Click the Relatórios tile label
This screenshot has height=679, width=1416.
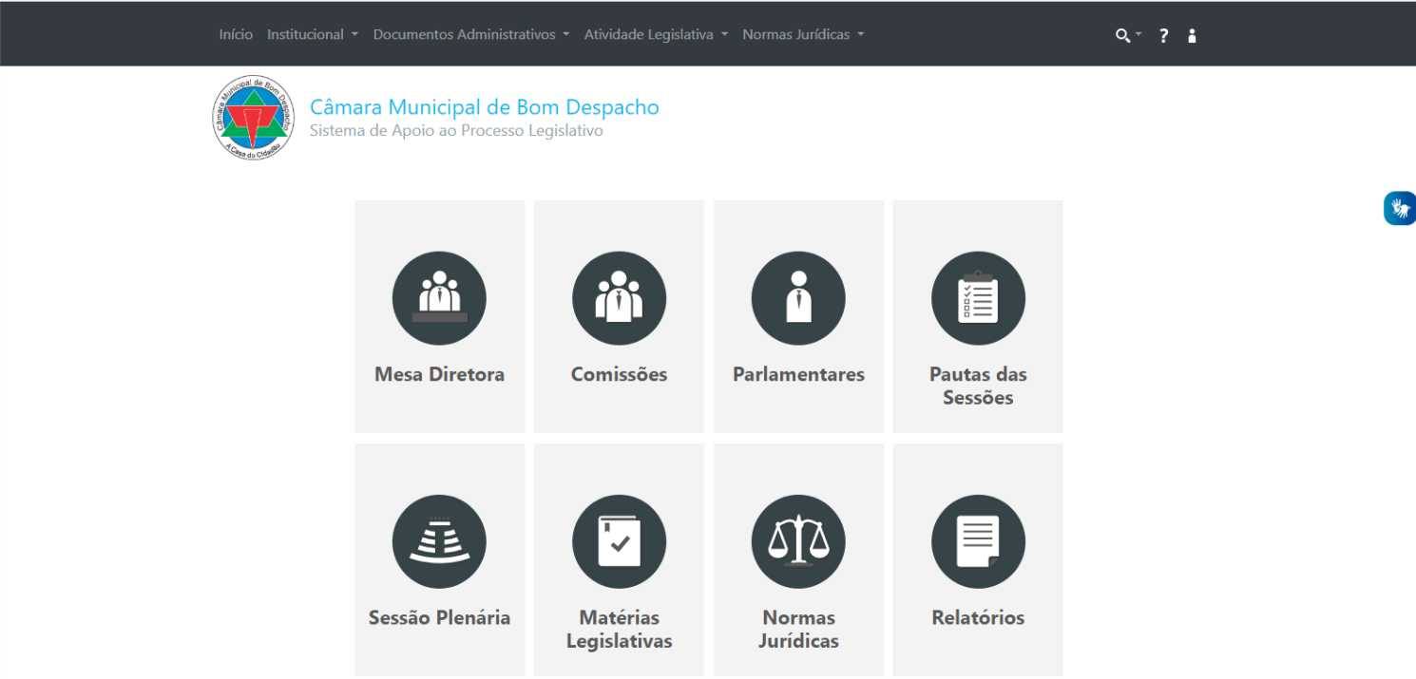pos(978,617)
